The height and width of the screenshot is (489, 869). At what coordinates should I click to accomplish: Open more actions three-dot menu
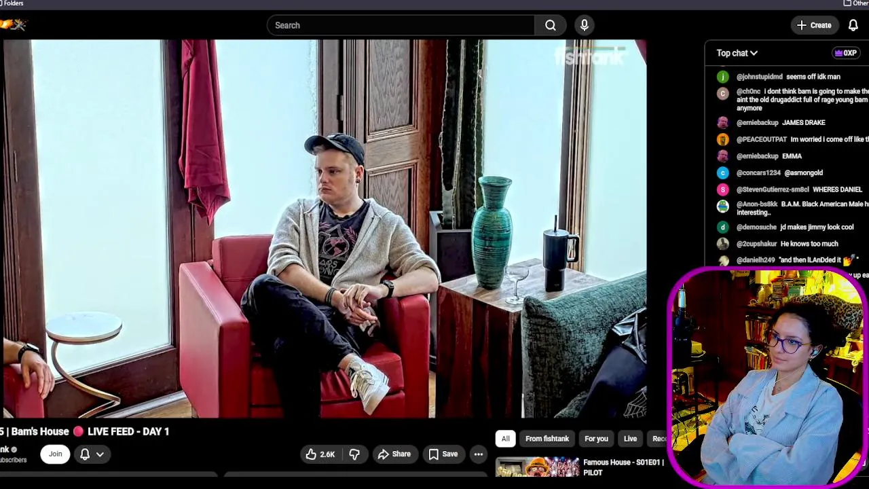[479, 454]
